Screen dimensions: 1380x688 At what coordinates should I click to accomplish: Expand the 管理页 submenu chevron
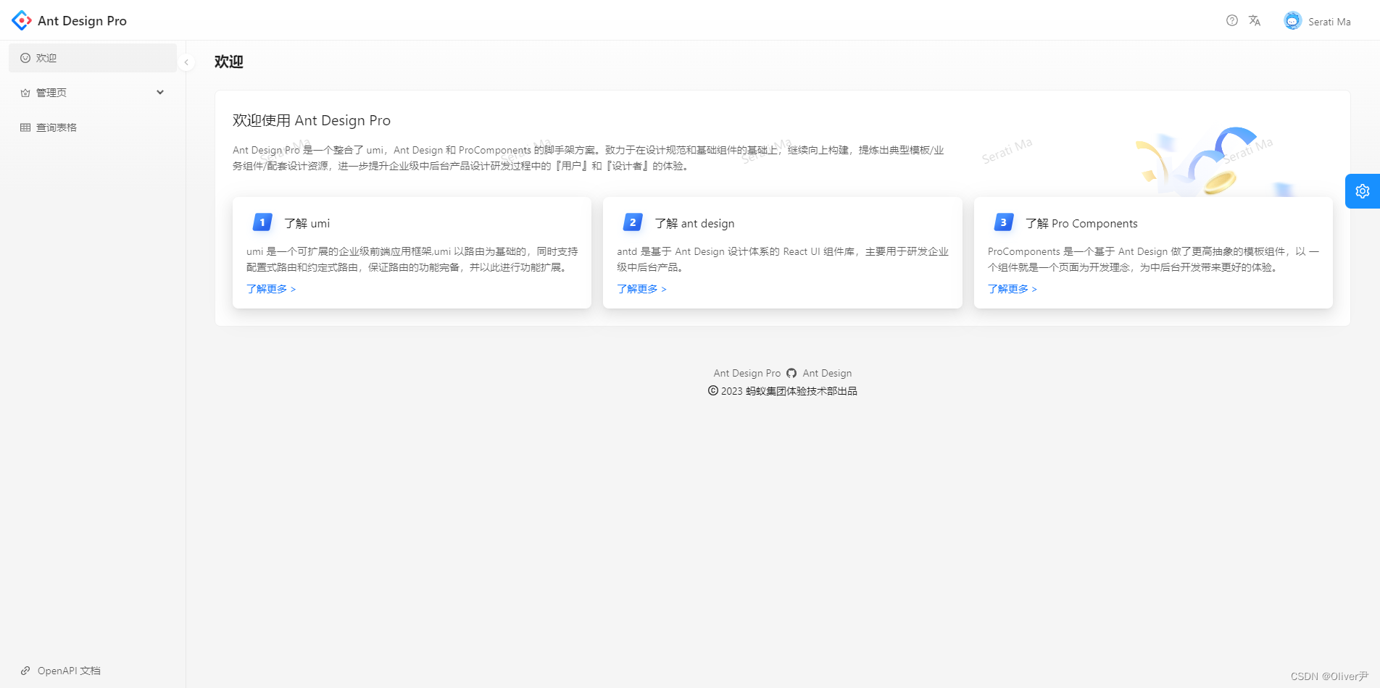(x=160, y=92)
